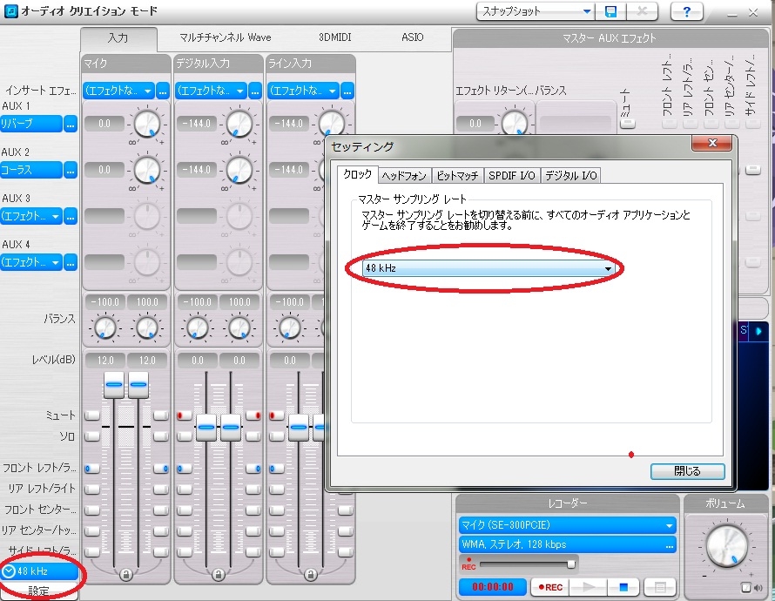Image resolution: width=775 pixels, height=601 pixels.
Task: Expand the スナップショット dropdown
Action: (586, 11)
